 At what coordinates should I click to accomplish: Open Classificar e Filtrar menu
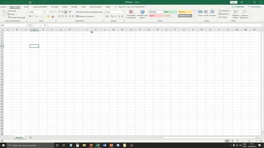click(236, 14)
